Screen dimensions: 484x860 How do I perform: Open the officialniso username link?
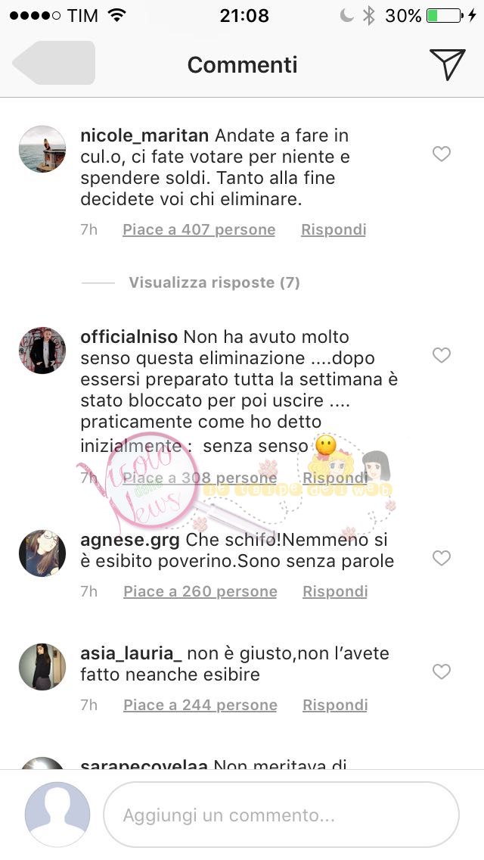pyautogui.click(x=129, y=336)
